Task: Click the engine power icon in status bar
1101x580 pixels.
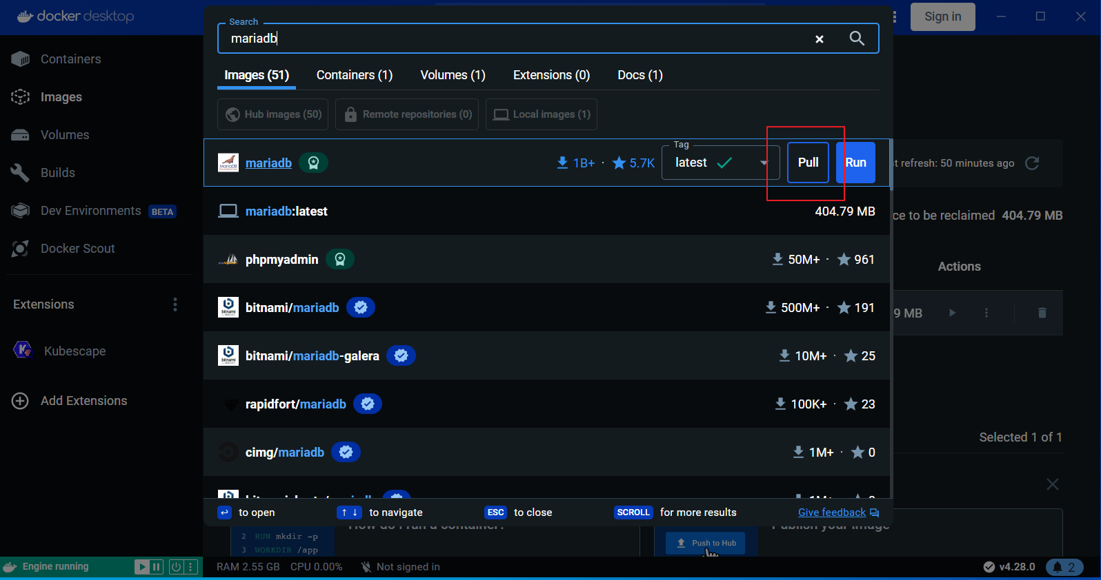Action: pyautogui.click(x=176, y=567)
